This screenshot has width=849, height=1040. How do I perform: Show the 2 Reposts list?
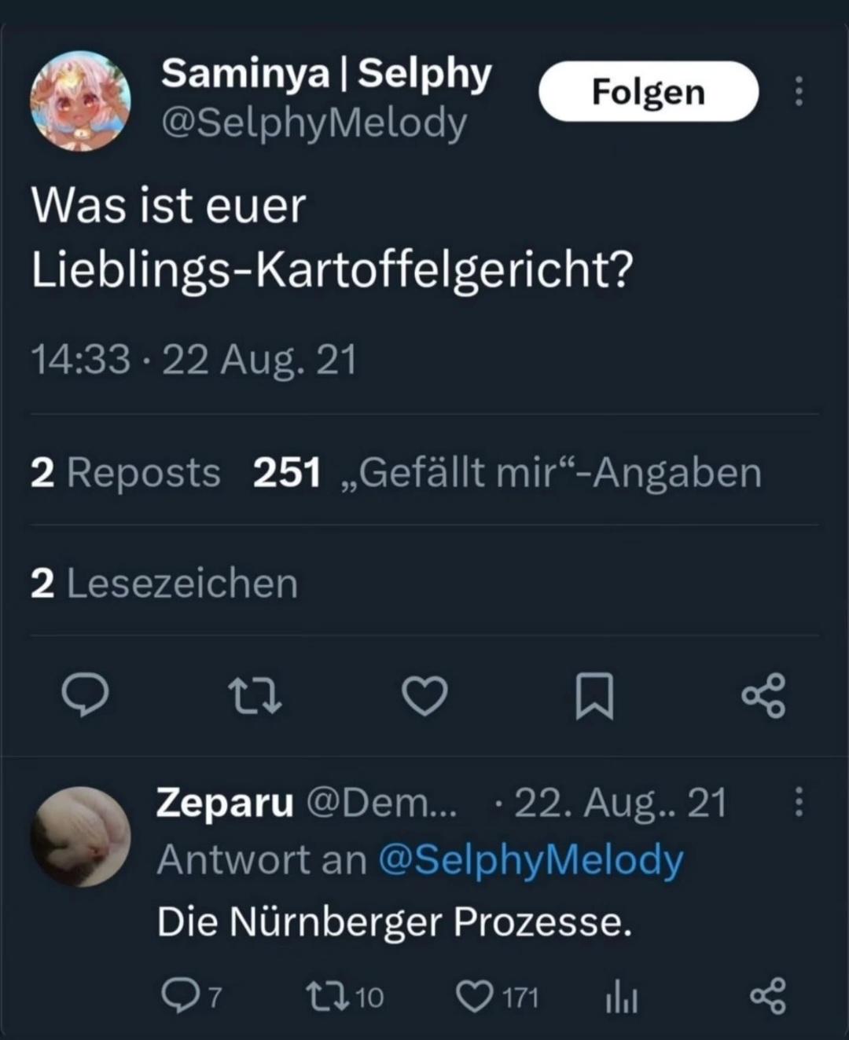pos(126,473)
